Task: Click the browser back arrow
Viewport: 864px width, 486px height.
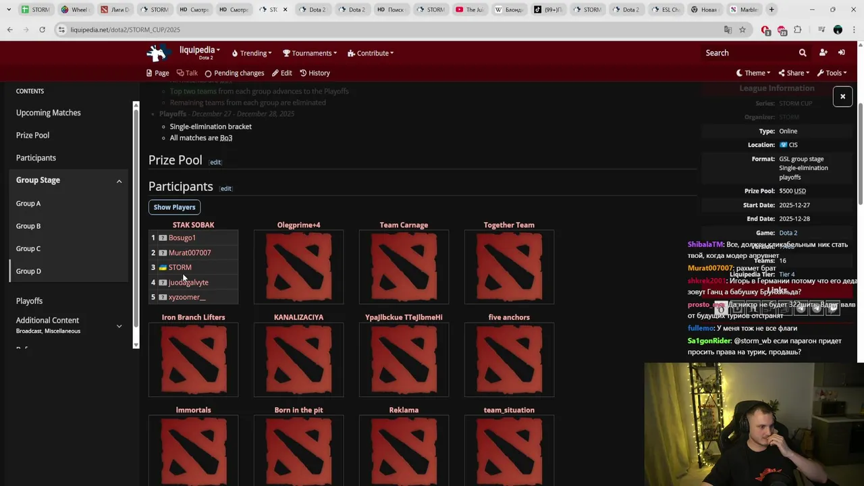Action: click(x=9, y=30)
